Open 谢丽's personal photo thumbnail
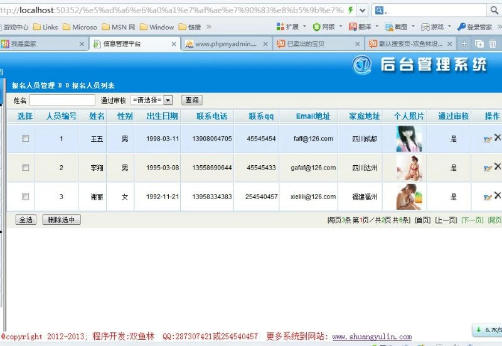Viewport: 502px width, 346px height. [x=409, y=197]
